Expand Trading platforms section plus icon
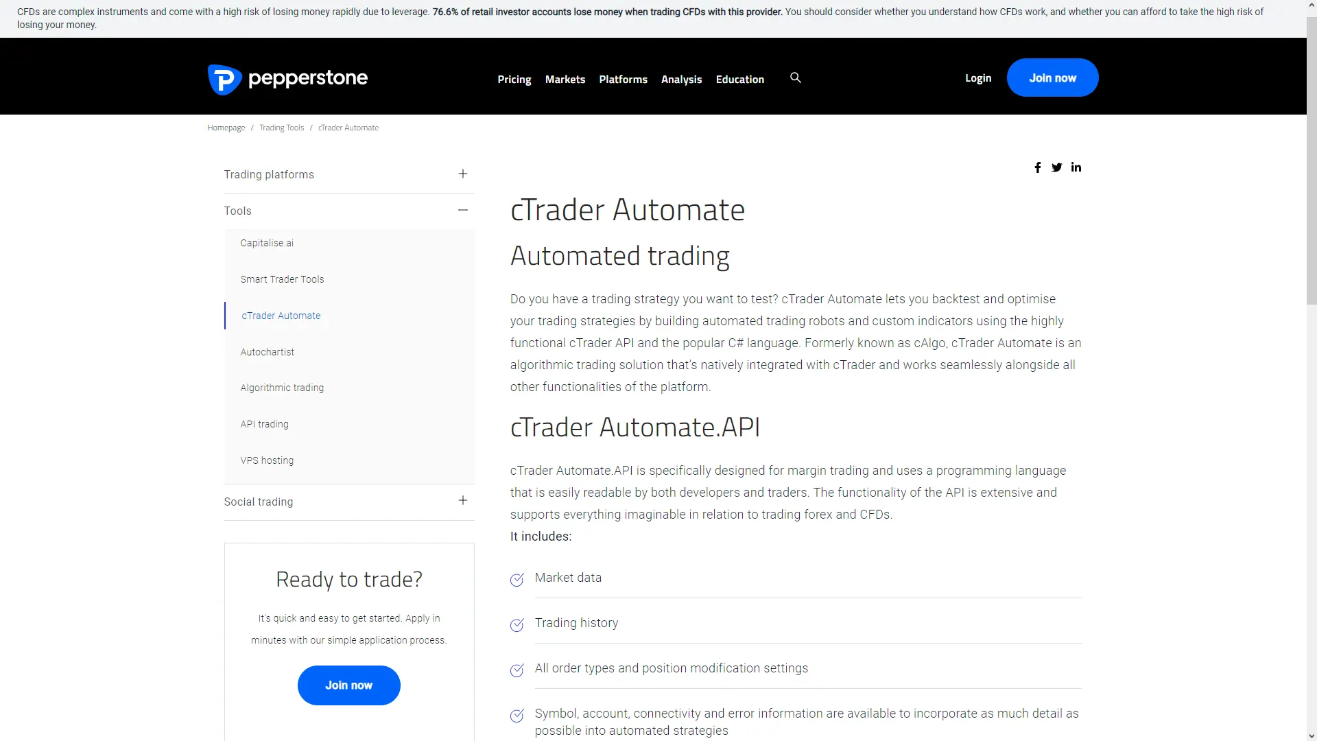This screenshot has height=741, width=1317. click(463, 174)
